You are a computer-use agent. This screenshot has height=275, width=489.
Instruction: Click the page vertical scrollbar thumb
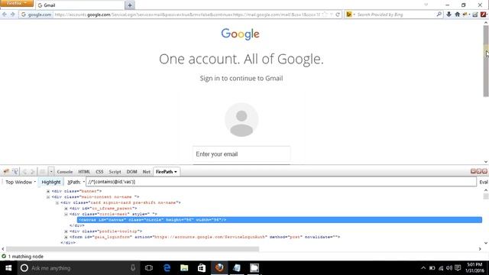(486, 61)
